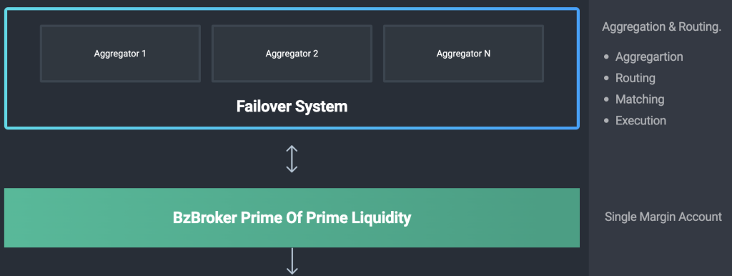732x276 pixels.
Task: Click the BzBroker Prime Of Prime Liquidity bar
Action: pos(292,217)
